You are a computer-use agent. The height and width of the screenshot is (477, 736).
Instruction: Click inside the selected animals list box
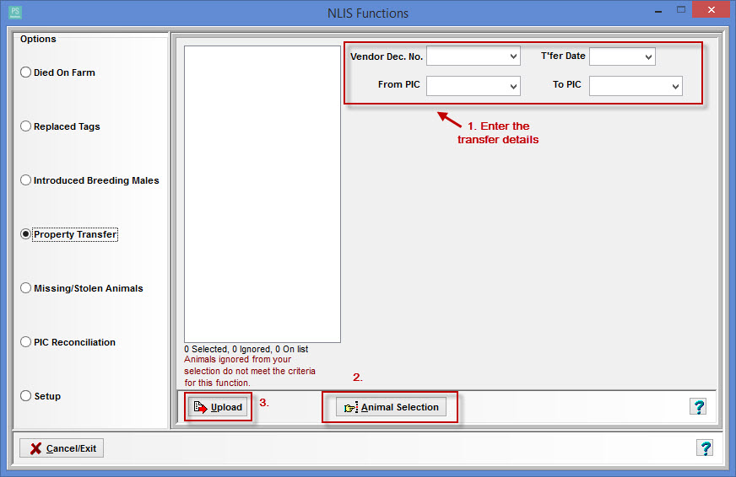pyautogui.click(x=262, y=194)
